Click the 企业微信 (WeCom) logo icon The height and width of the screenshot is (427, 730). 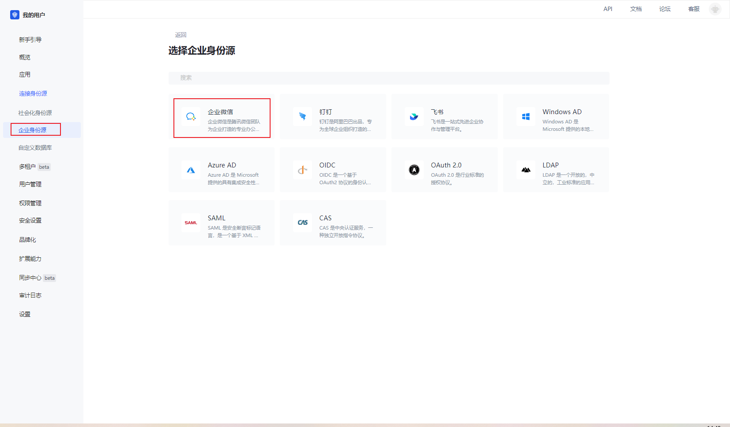click(191, 117)
